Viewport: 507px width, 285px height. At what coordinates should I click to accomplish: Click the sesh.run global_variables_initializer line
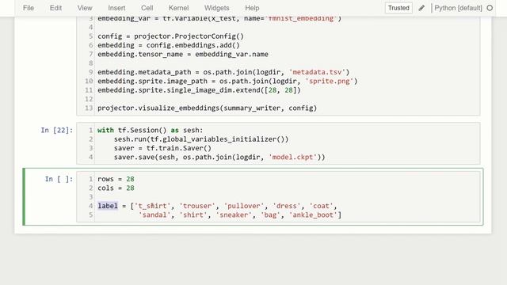pos(201,139)
